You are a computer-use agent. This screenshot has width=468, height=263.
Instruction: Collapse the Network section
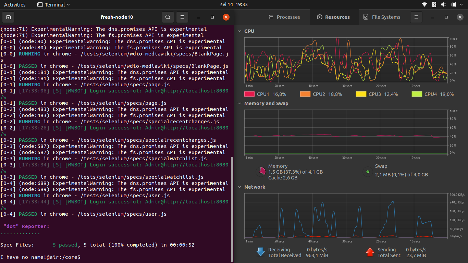(239, 187)
